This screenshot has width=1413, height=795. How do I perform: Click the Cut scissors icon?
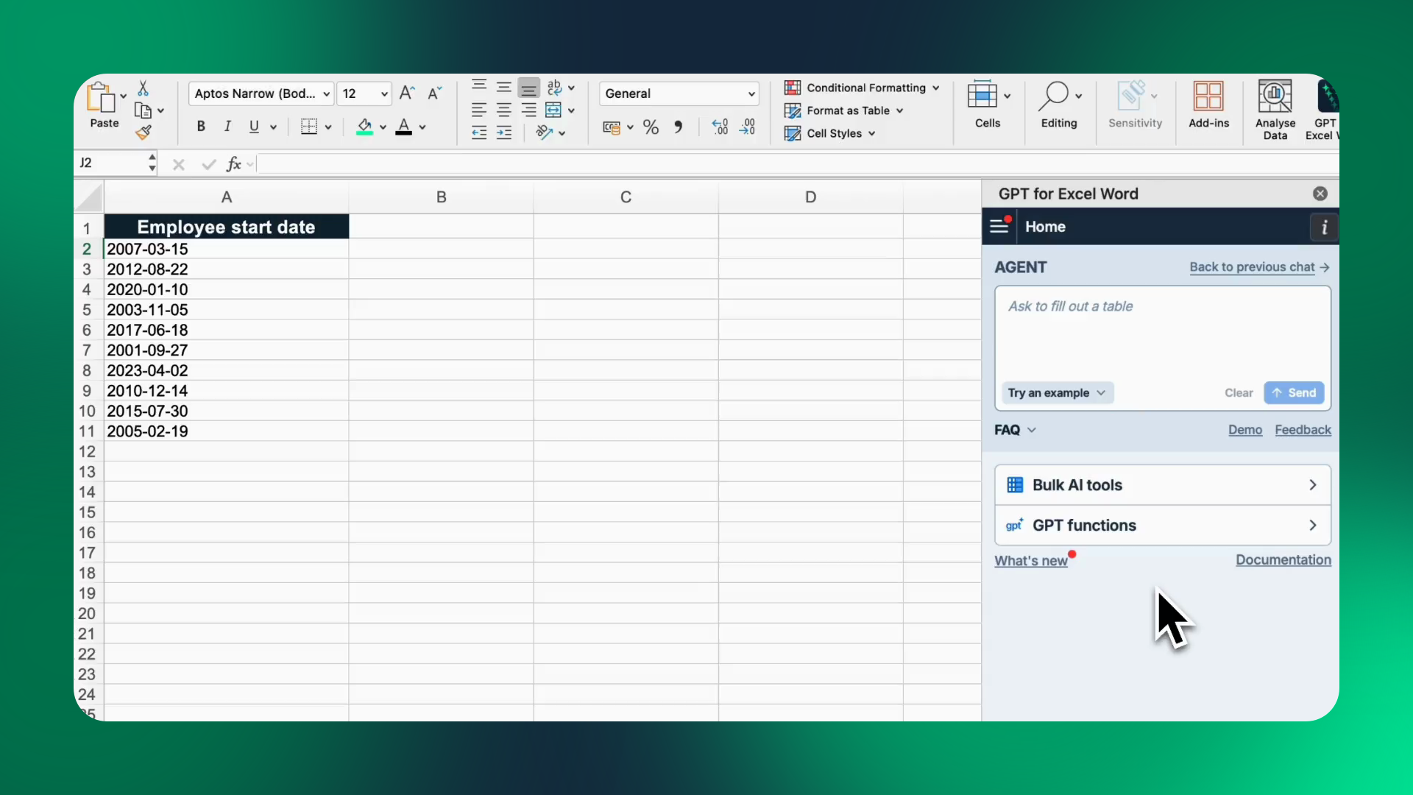click(144, 88)
